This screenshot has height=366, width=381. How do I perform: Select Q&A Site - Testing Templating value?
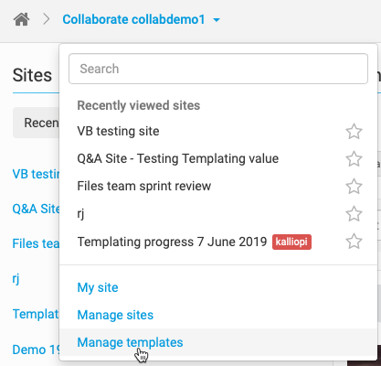pos(178,158)
